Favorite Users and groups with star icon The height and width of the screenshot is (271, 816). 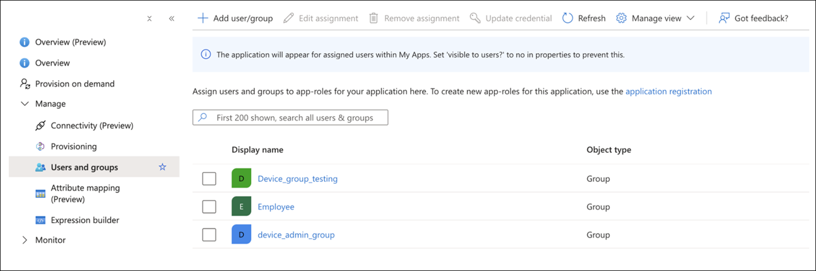coord(163,167)
